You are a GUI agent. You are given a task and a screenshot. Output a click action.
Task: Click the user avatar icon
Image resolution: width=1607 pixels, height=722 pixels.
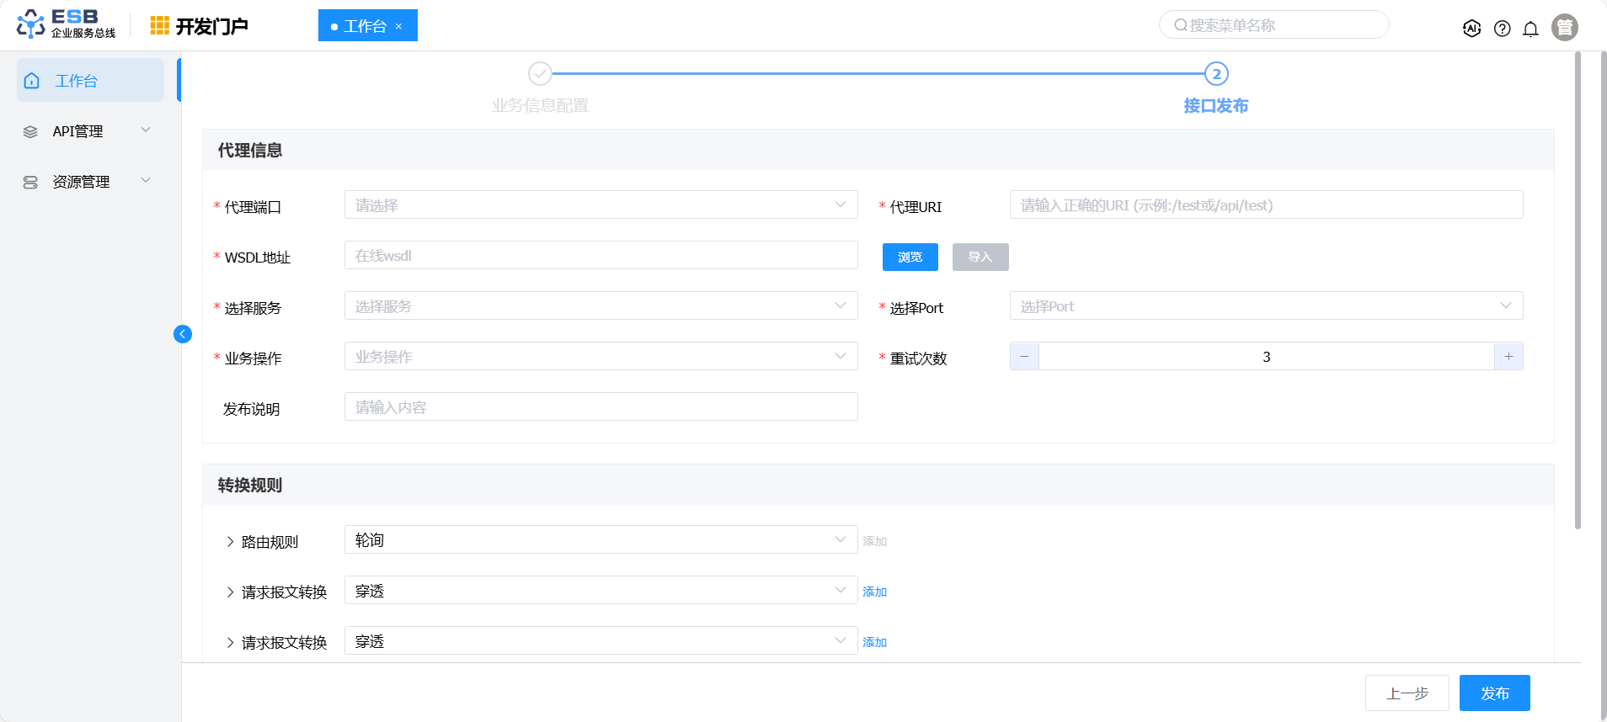click(x=1564, y=28)
